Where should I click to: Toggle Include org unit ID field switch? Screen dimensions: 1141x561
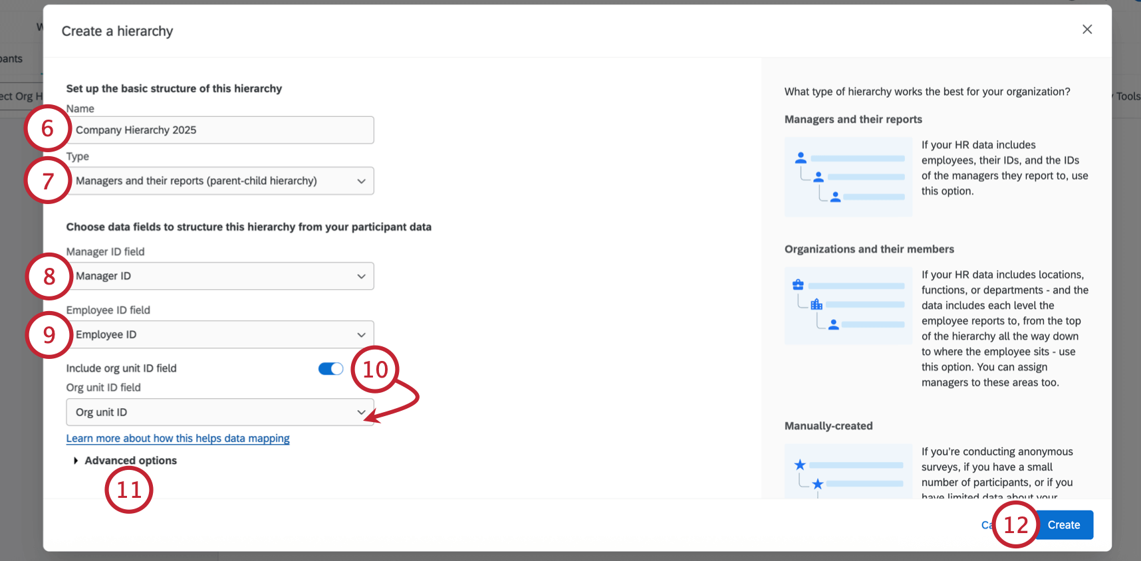[330, 369]
